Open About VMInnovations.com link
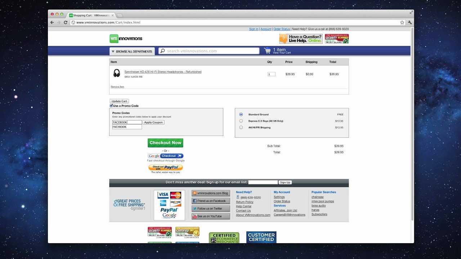The height and width of the screenshot is (259, 461). pyautogui.click(x=253, y=215)
